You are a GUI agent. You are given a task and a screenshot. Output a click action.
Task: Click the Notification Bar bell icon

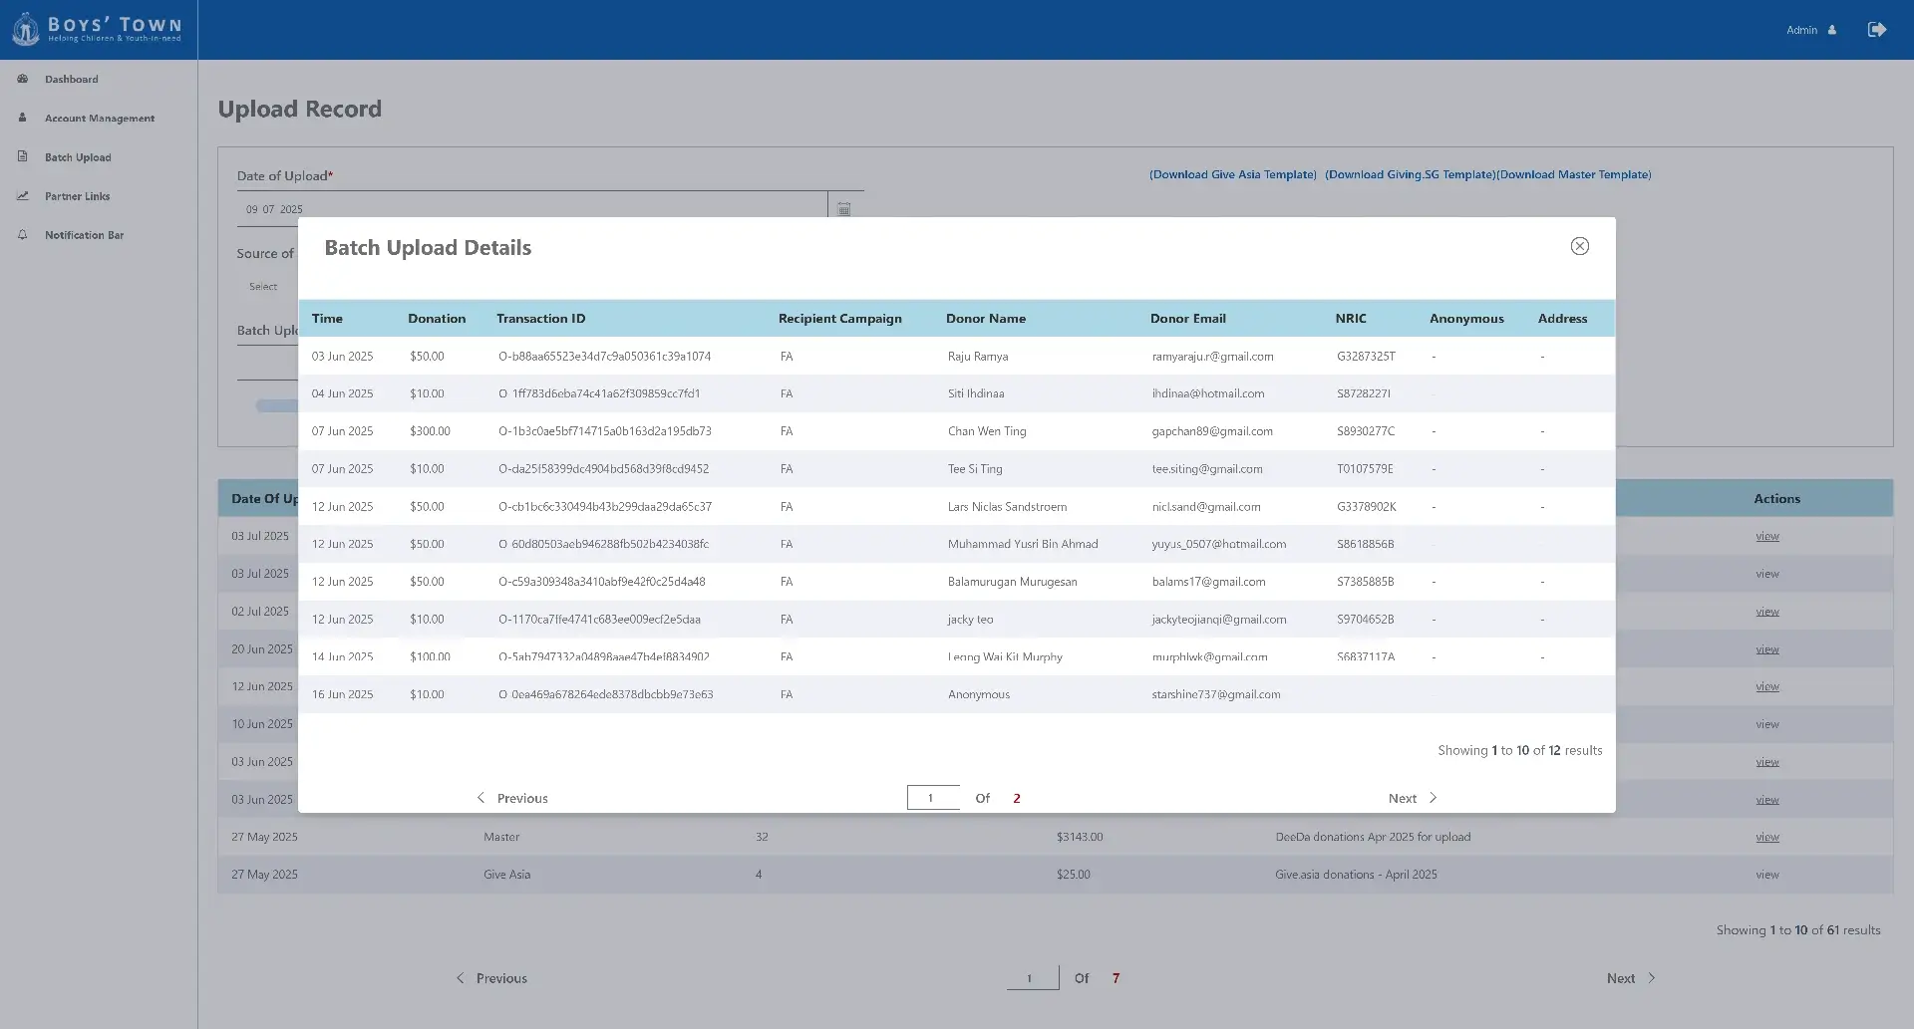coord(23,235)
